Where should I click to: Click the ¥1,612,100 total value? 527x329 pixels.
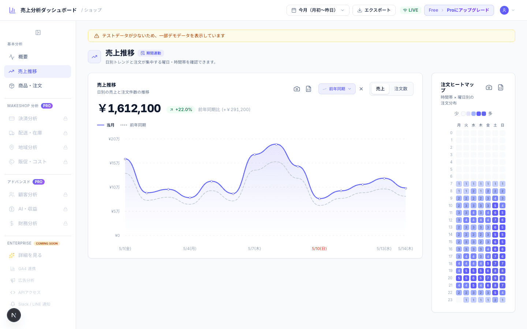click(130, 109)
